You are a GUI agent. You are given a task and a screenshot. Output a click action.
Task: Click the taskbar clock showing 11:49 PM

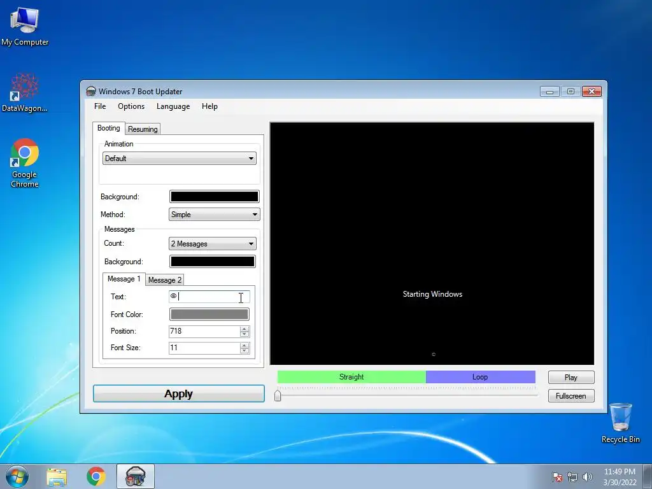[x=620, y=476]
